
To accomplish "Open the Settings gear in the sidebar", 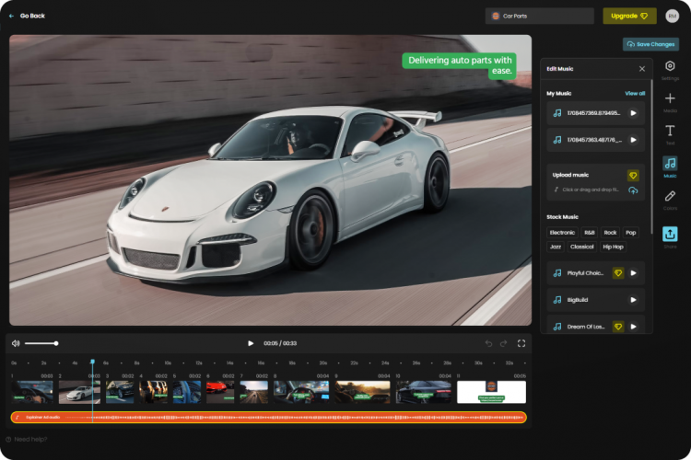I will coord(670,66).
